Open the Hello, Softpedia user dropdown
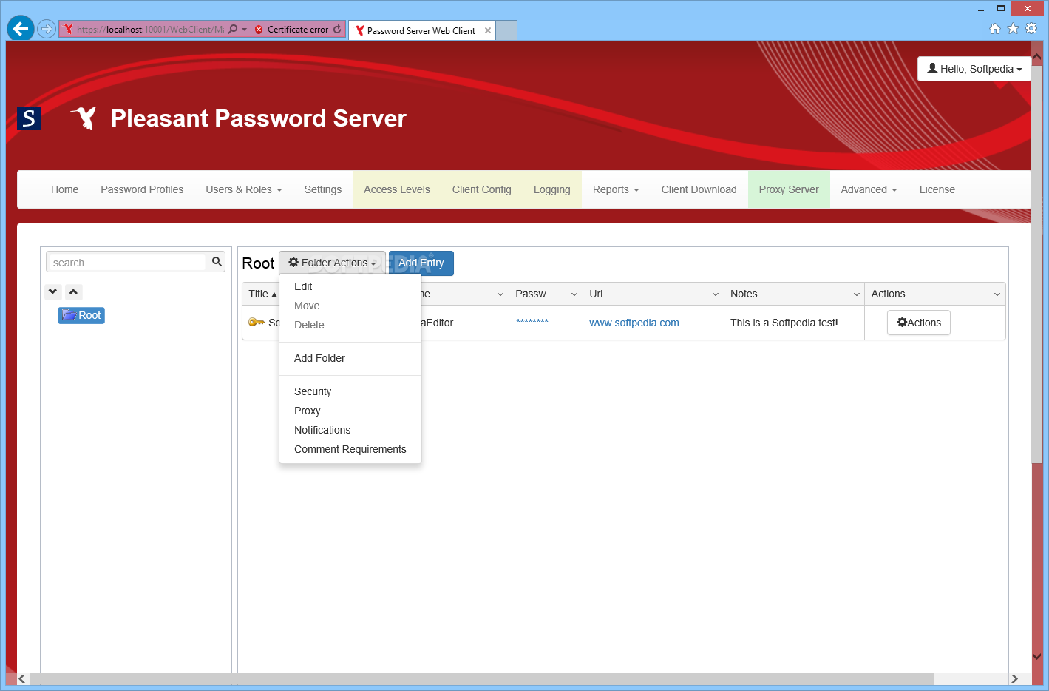 (974, 69)
